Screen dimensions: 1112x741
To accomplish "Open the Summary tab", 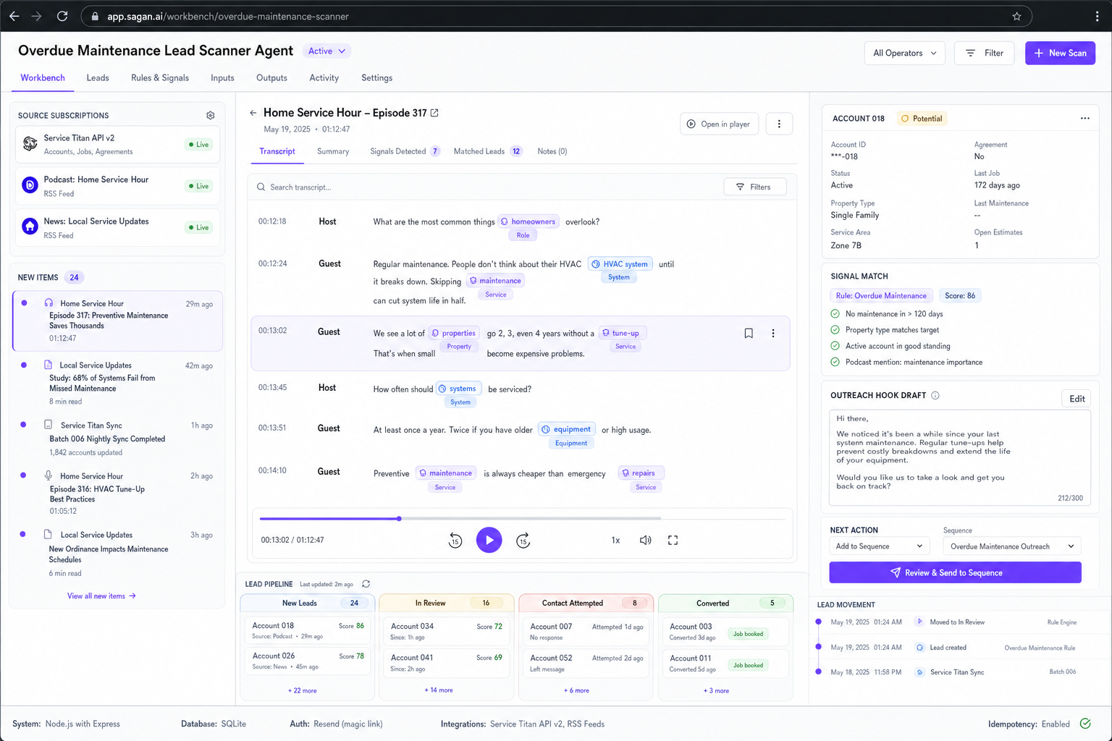I will pos(333,152).
